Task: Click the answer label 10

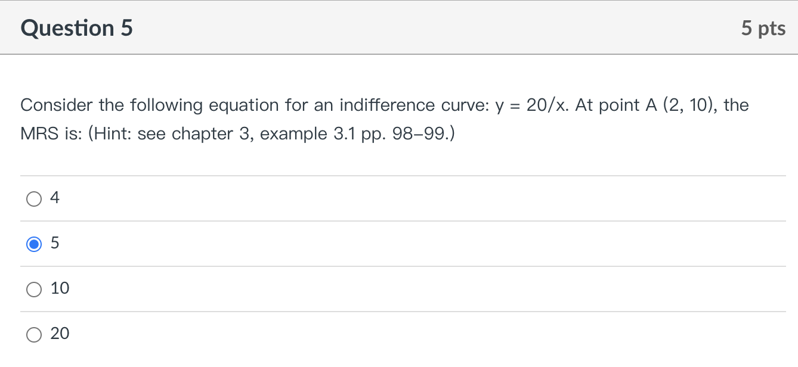Action: tap(60, 288)
